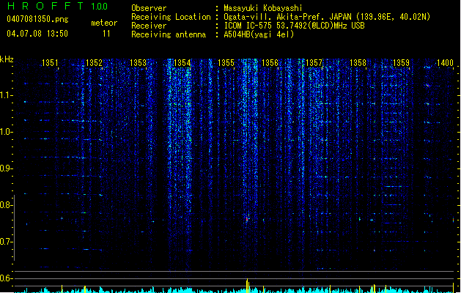Click the 1355 time marker
The width and height of the screenshot is (461, 293).
226,63
